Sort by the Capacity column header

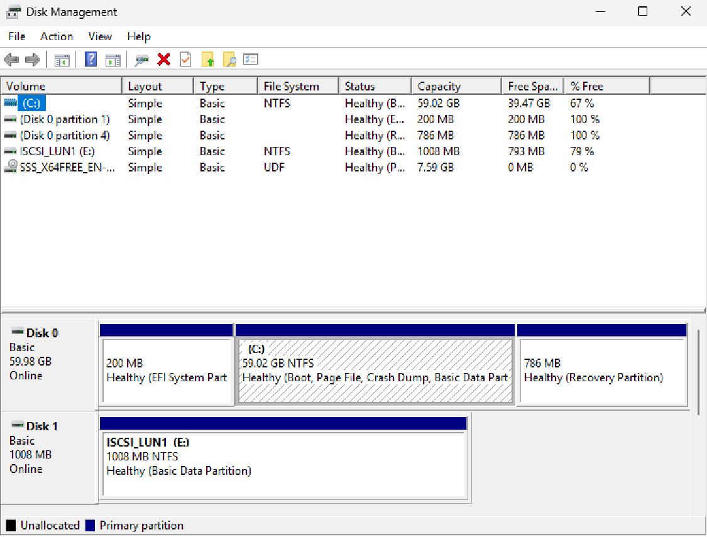click(456, 86)
